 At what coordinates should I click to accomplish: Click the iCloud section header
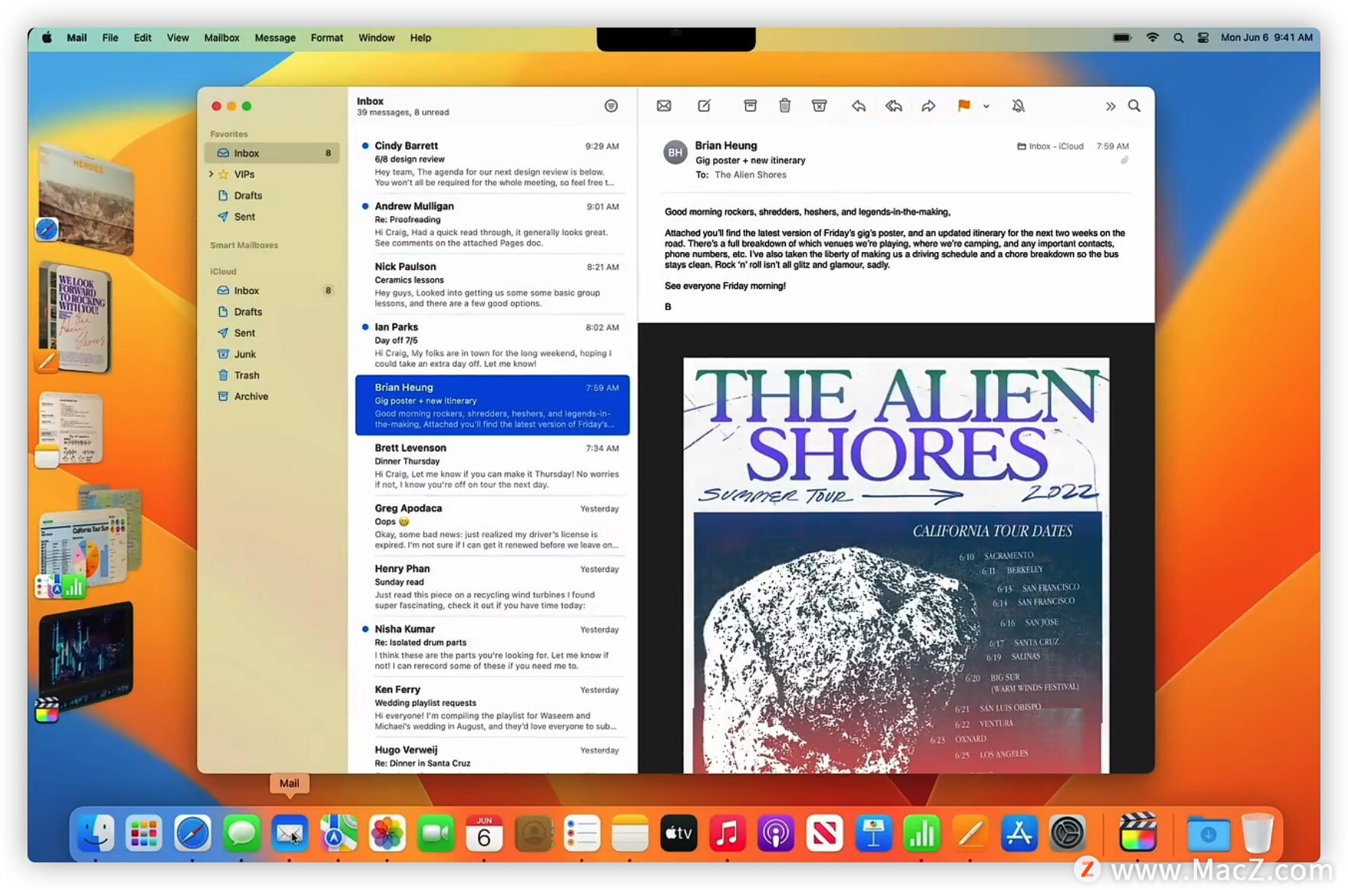click(224, 271)
